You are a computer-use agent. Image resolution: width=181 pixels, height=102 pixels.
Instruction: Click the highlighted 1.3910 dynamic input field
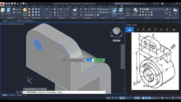[90, 60]
